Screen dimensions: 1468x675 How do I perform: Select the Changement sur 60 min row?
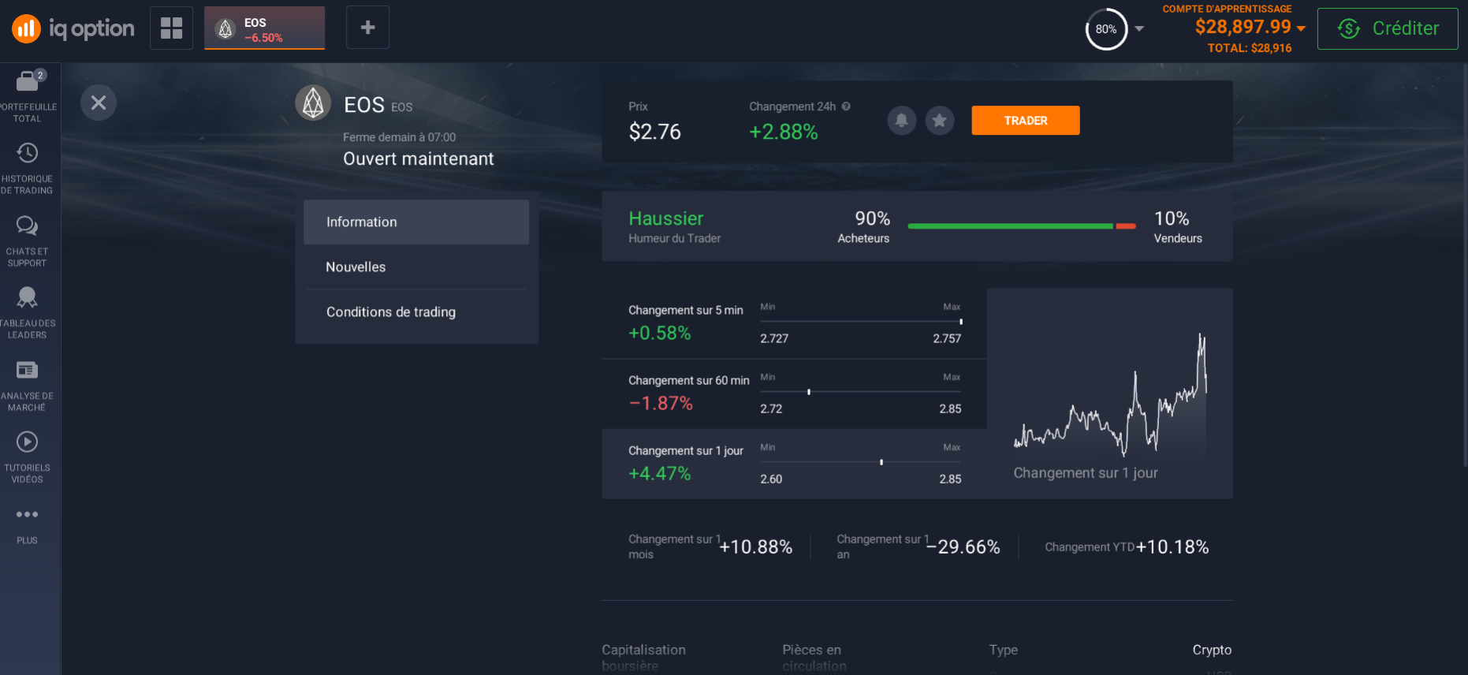[x=794, y=394]
